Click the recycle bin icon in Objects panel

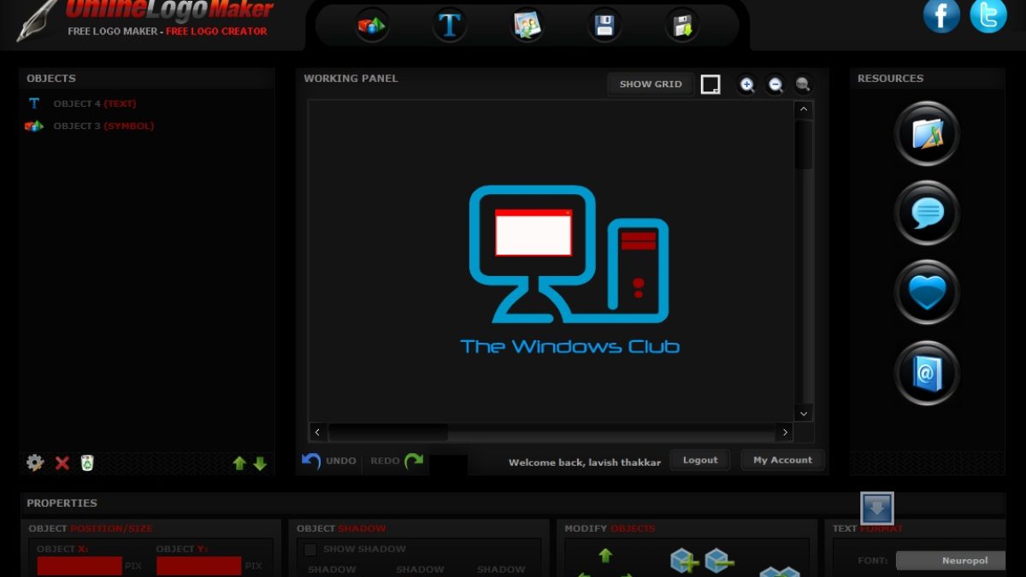pyautogui.click(x=87, y=463)
